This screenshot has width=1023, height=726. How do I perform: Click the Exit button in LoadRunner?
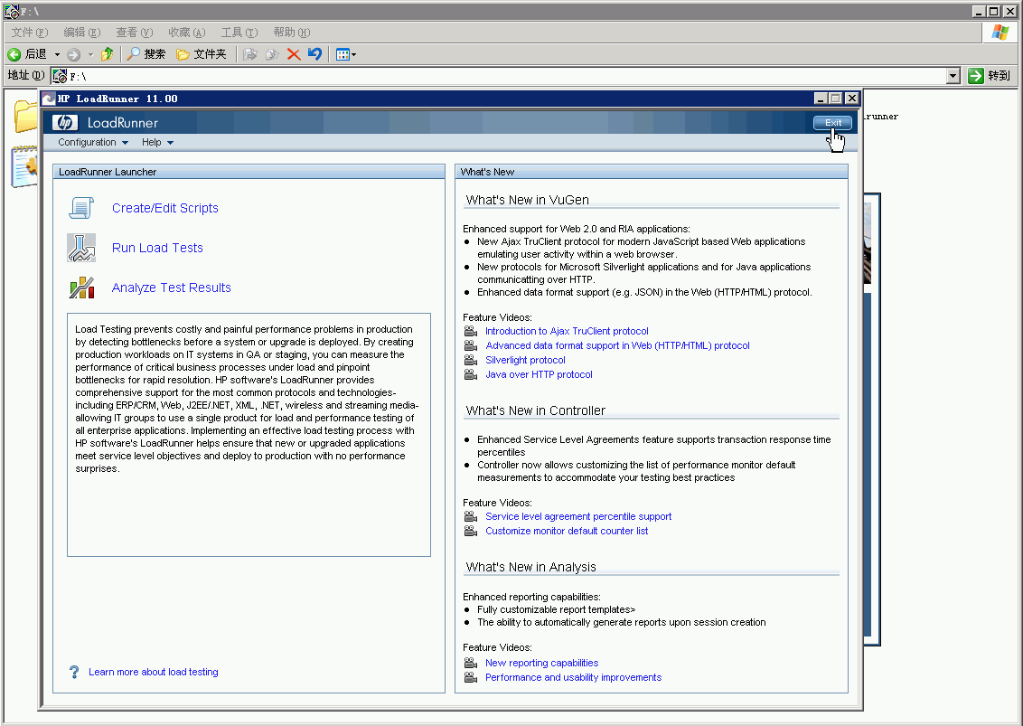click(x=832, y=123)
